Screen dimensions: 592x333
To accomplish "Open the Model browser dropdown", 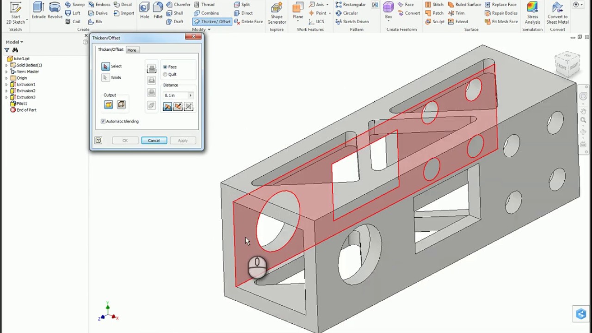I will coord(14,42).
